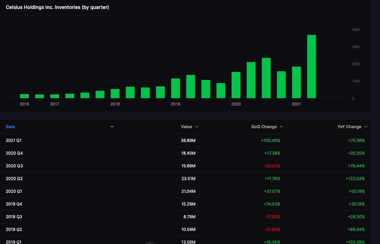
Task: Open the YoY Change column sort chevron
Action: tap(366, 126)
